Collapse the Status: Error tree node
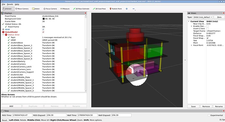 tap(3, 35)
